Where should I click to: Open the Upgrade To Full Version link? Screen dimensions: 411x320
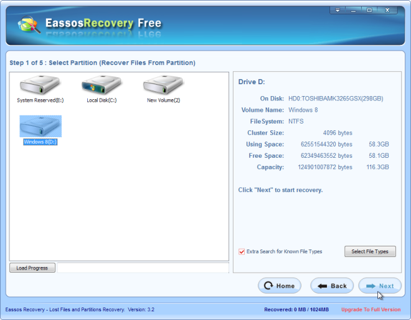(x=371, y=309)
